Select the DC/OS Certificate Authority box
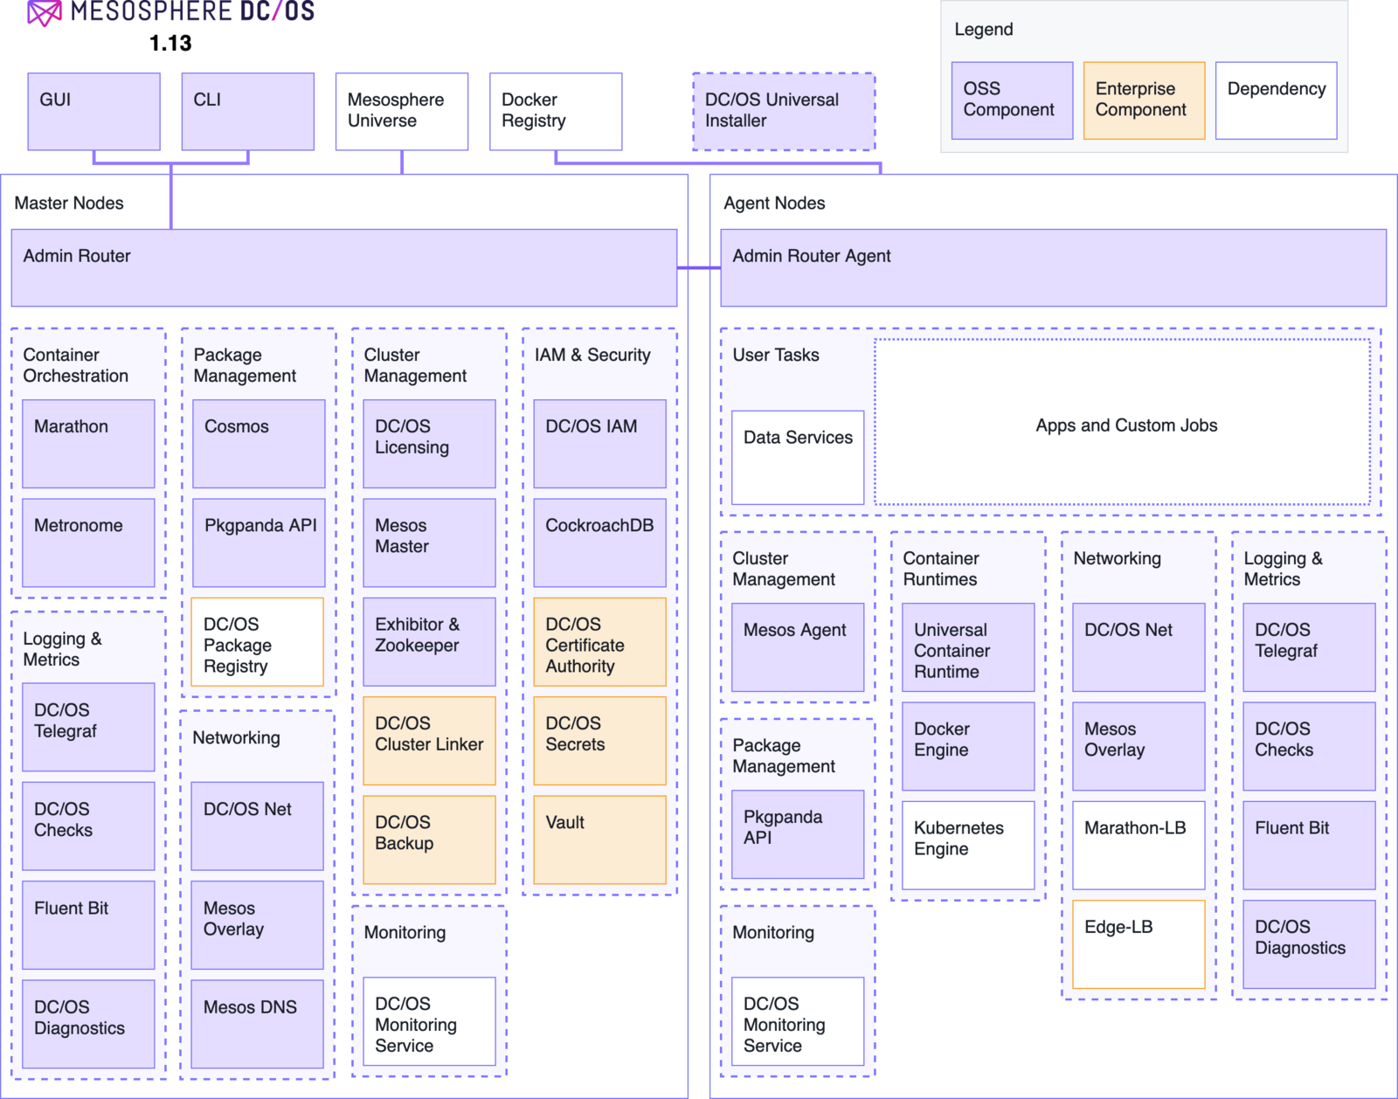The width and height of the screenshot is (1398, 1099). coord(599,642)
